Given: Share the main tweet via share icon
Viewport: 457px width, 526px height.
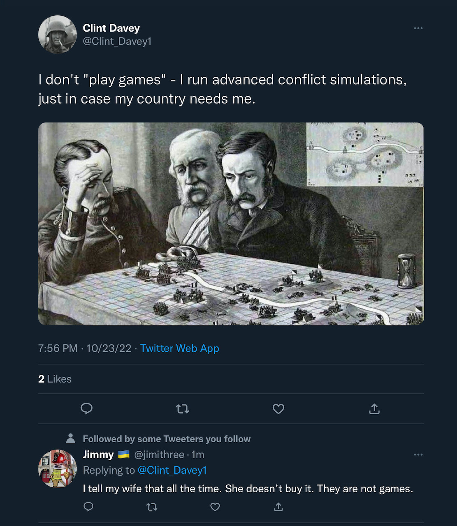Looking at the screenshot, I should pos(374,408).
